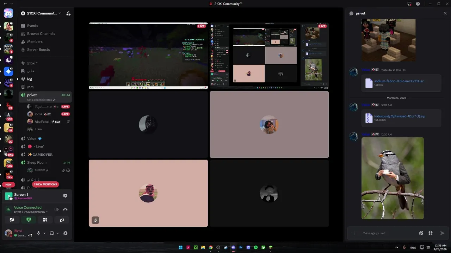
Task: Mute the microphone
Action: click(39, 233)
